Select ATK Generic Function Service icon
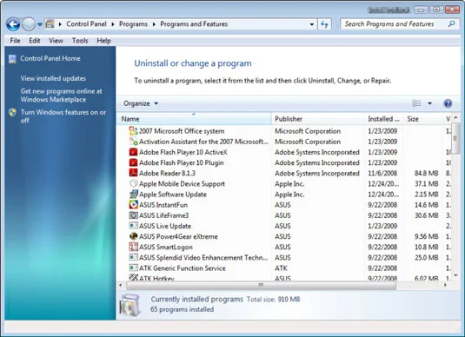The width and height of the screenshot is (465, 337). (134, 268)
